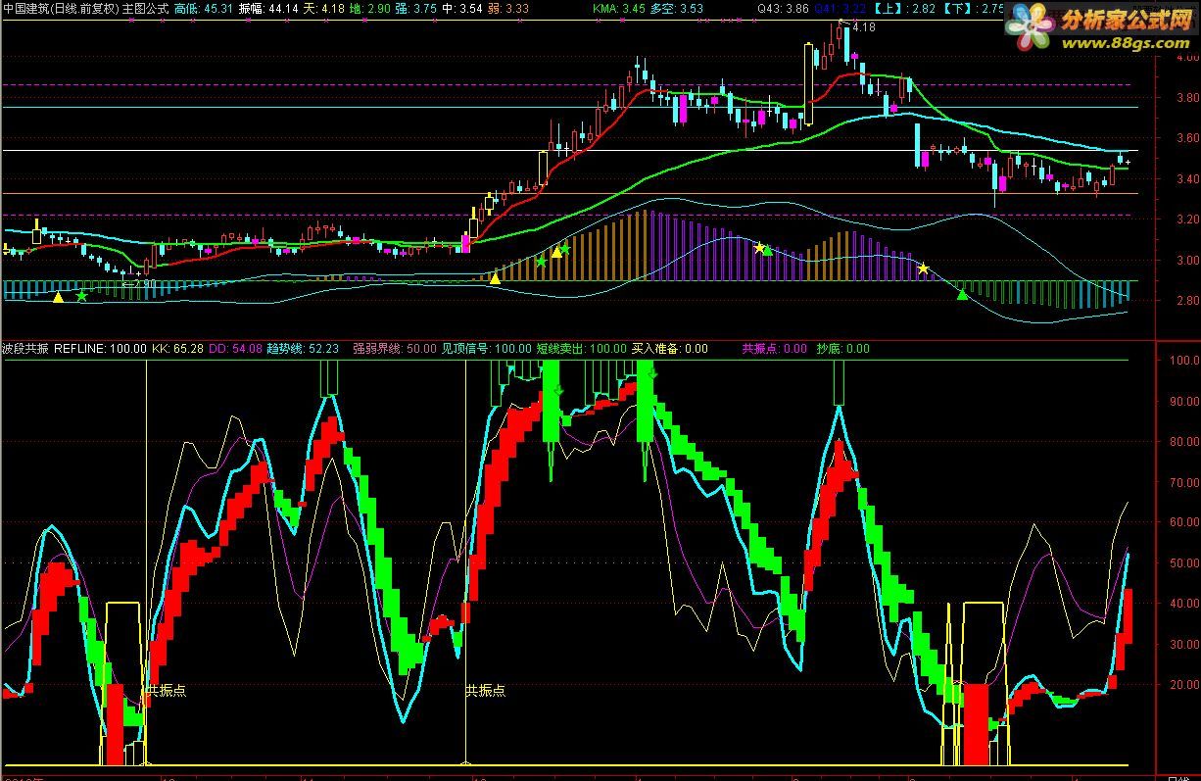Click the 抄底: 0.00 value

click(842, 348)
